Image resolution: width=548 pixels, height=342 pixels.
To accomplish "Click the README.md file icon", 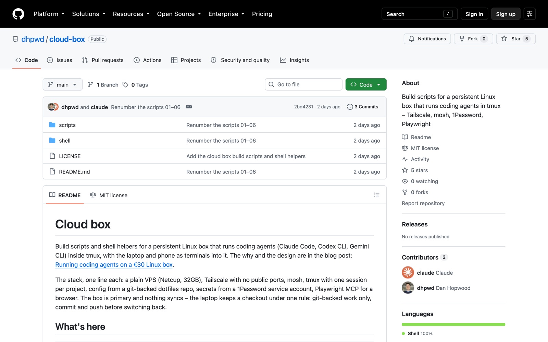I will click(x=52, y=172).
